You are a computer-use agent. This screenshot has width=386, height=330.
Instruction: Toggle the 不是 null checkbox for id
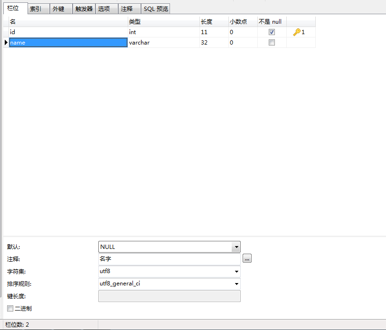[272, 32]
